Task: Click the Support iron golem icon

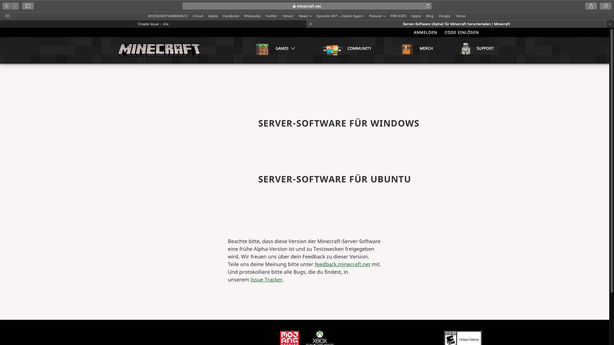Action: tap(466, 49)
